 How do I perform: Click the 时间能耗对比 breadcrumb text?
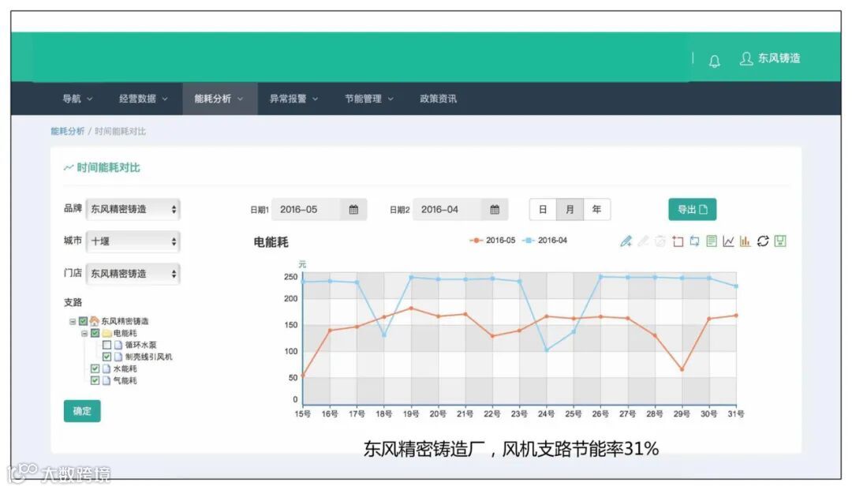(x=120, y=132)
